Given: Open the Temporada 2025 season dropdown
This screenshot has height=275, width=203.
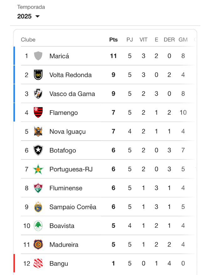Looking at the screenshot, I should (29, 16).
